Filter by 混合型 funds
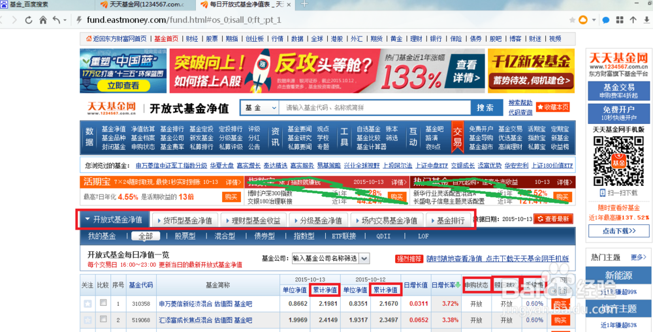The height and width of the screenshot is (332, 653). click(225, 236)
